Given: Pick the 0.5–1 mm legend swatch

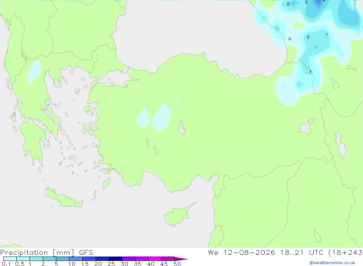Looking at the screenshot, I should [23, 259].
